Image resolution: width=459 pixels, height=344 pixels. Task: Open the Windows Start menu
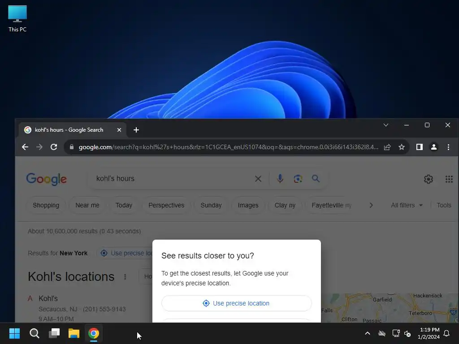pyautogui.click(x=14, y=333)
